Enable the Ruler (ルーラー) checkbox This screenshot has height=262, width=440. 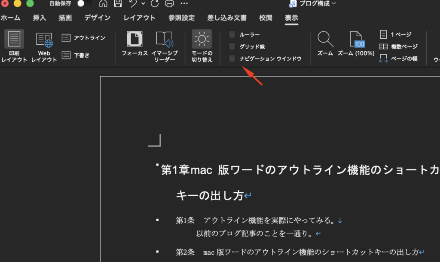(x=232, y=34)
